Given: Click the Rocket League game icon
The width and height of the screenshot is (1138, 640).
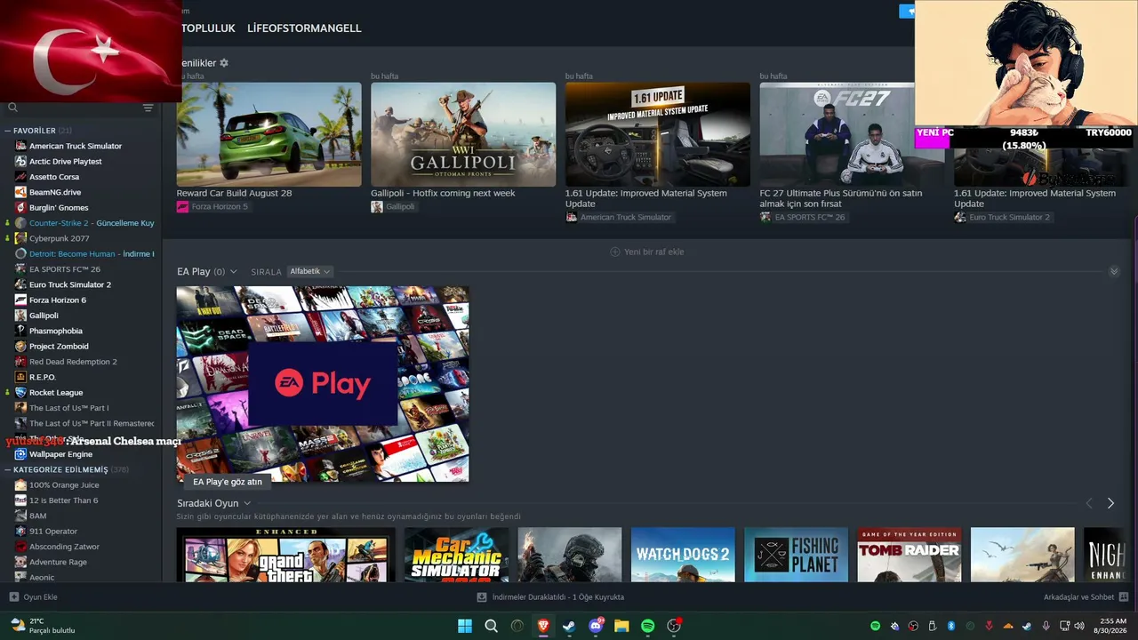Looking at the screenshot, I should point(20,392).
